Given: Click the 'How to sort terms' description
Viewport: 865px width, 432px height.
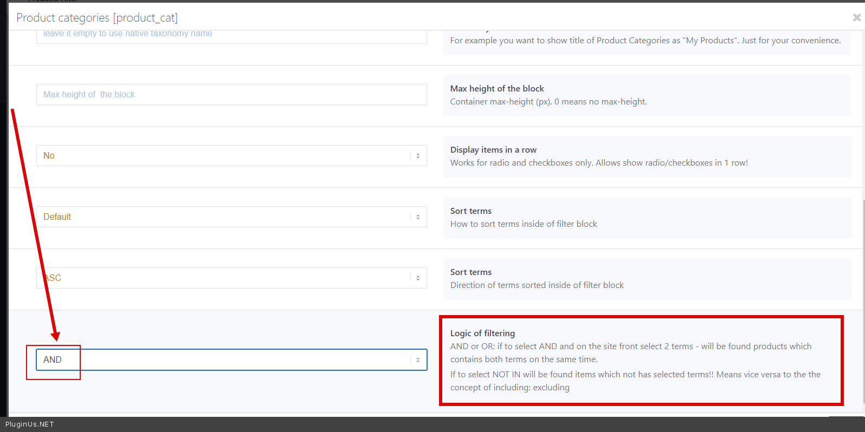Looking at the screenshot, I should [524, 224].
